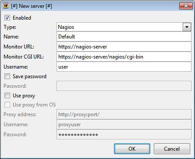195x159 pixels.
Task: Click the Proxy address field
Action: pos(124,114)
